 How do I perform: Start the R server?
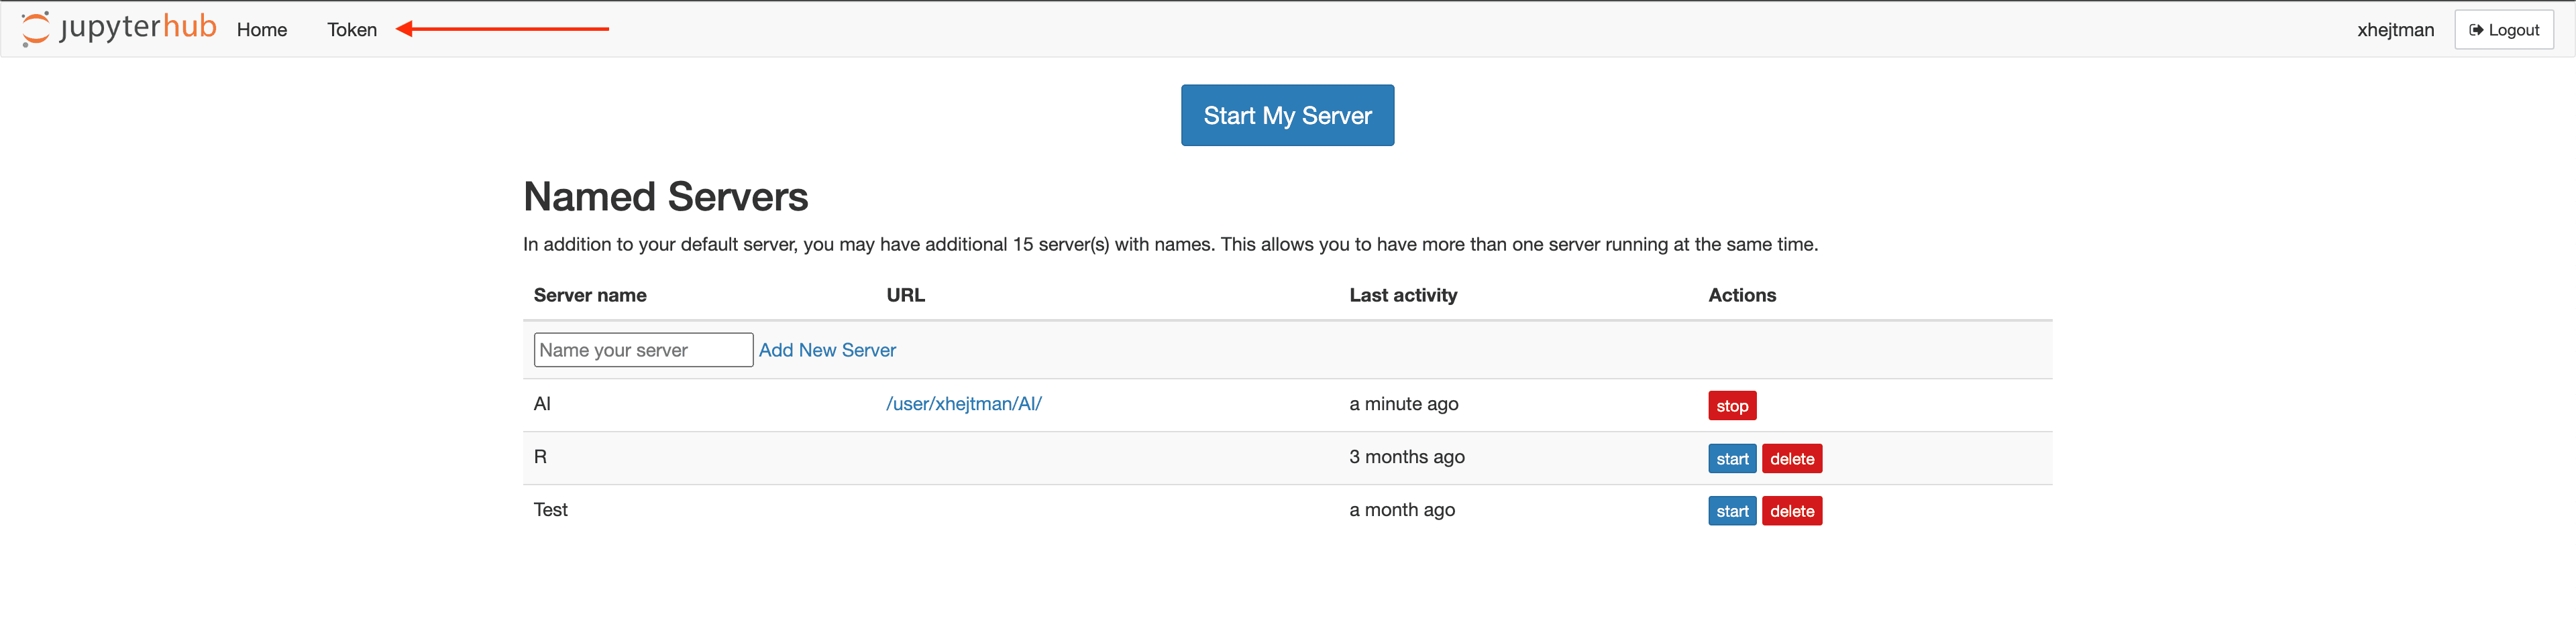click(1731, 458)
